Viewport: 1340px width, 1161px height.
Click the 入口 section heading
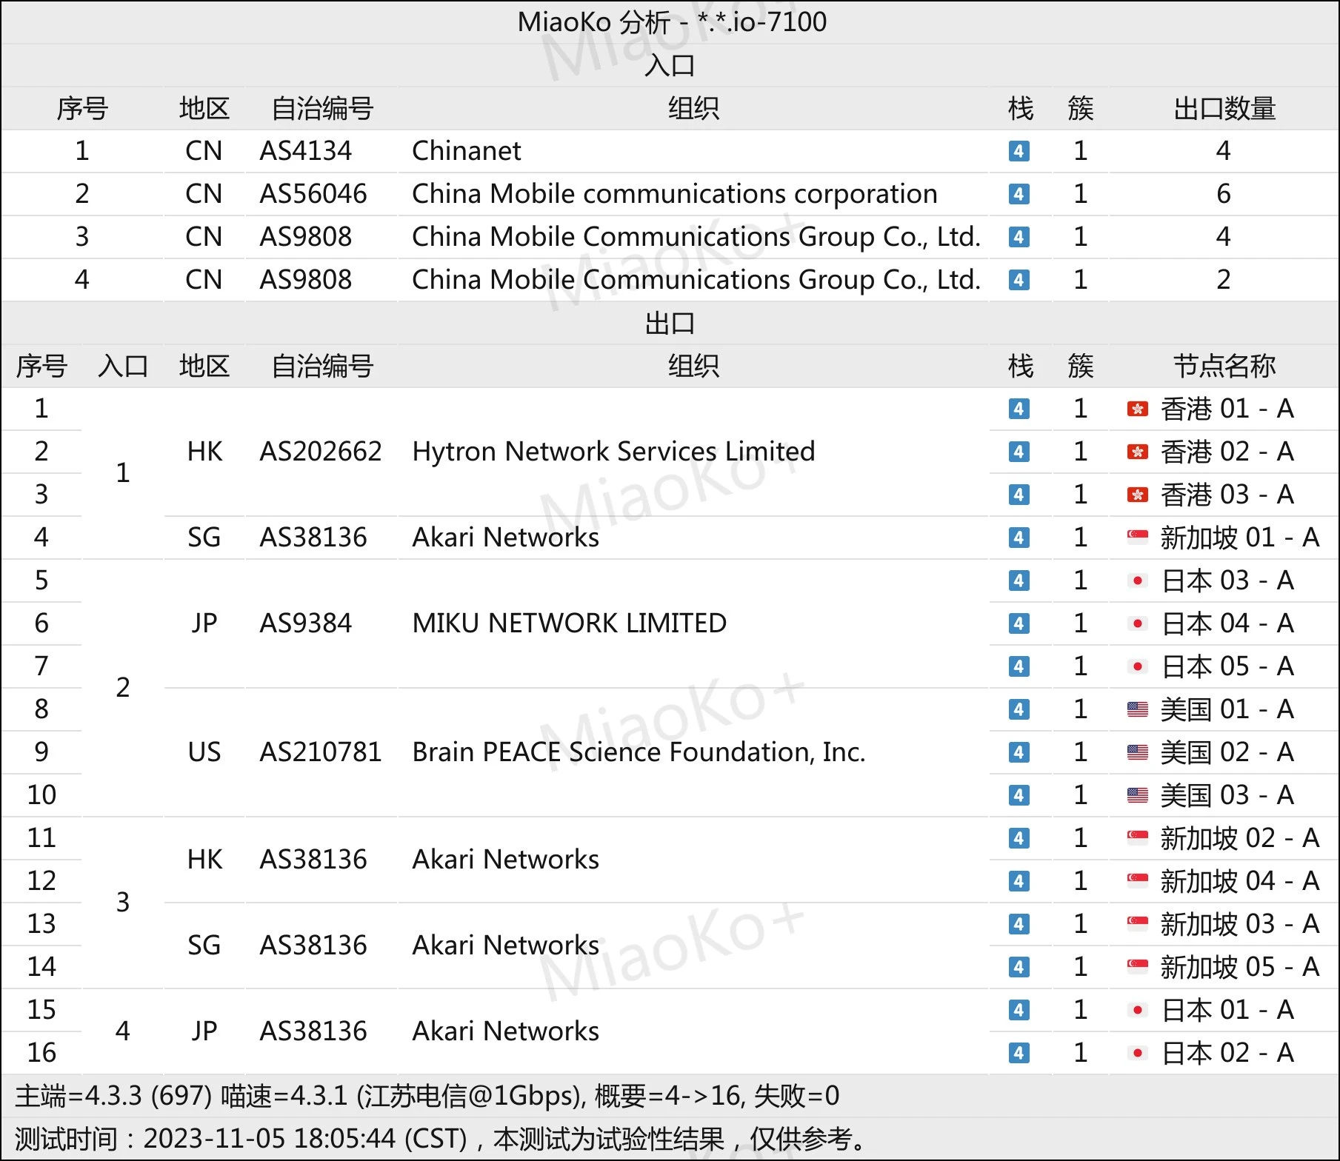tap(670, 66)
